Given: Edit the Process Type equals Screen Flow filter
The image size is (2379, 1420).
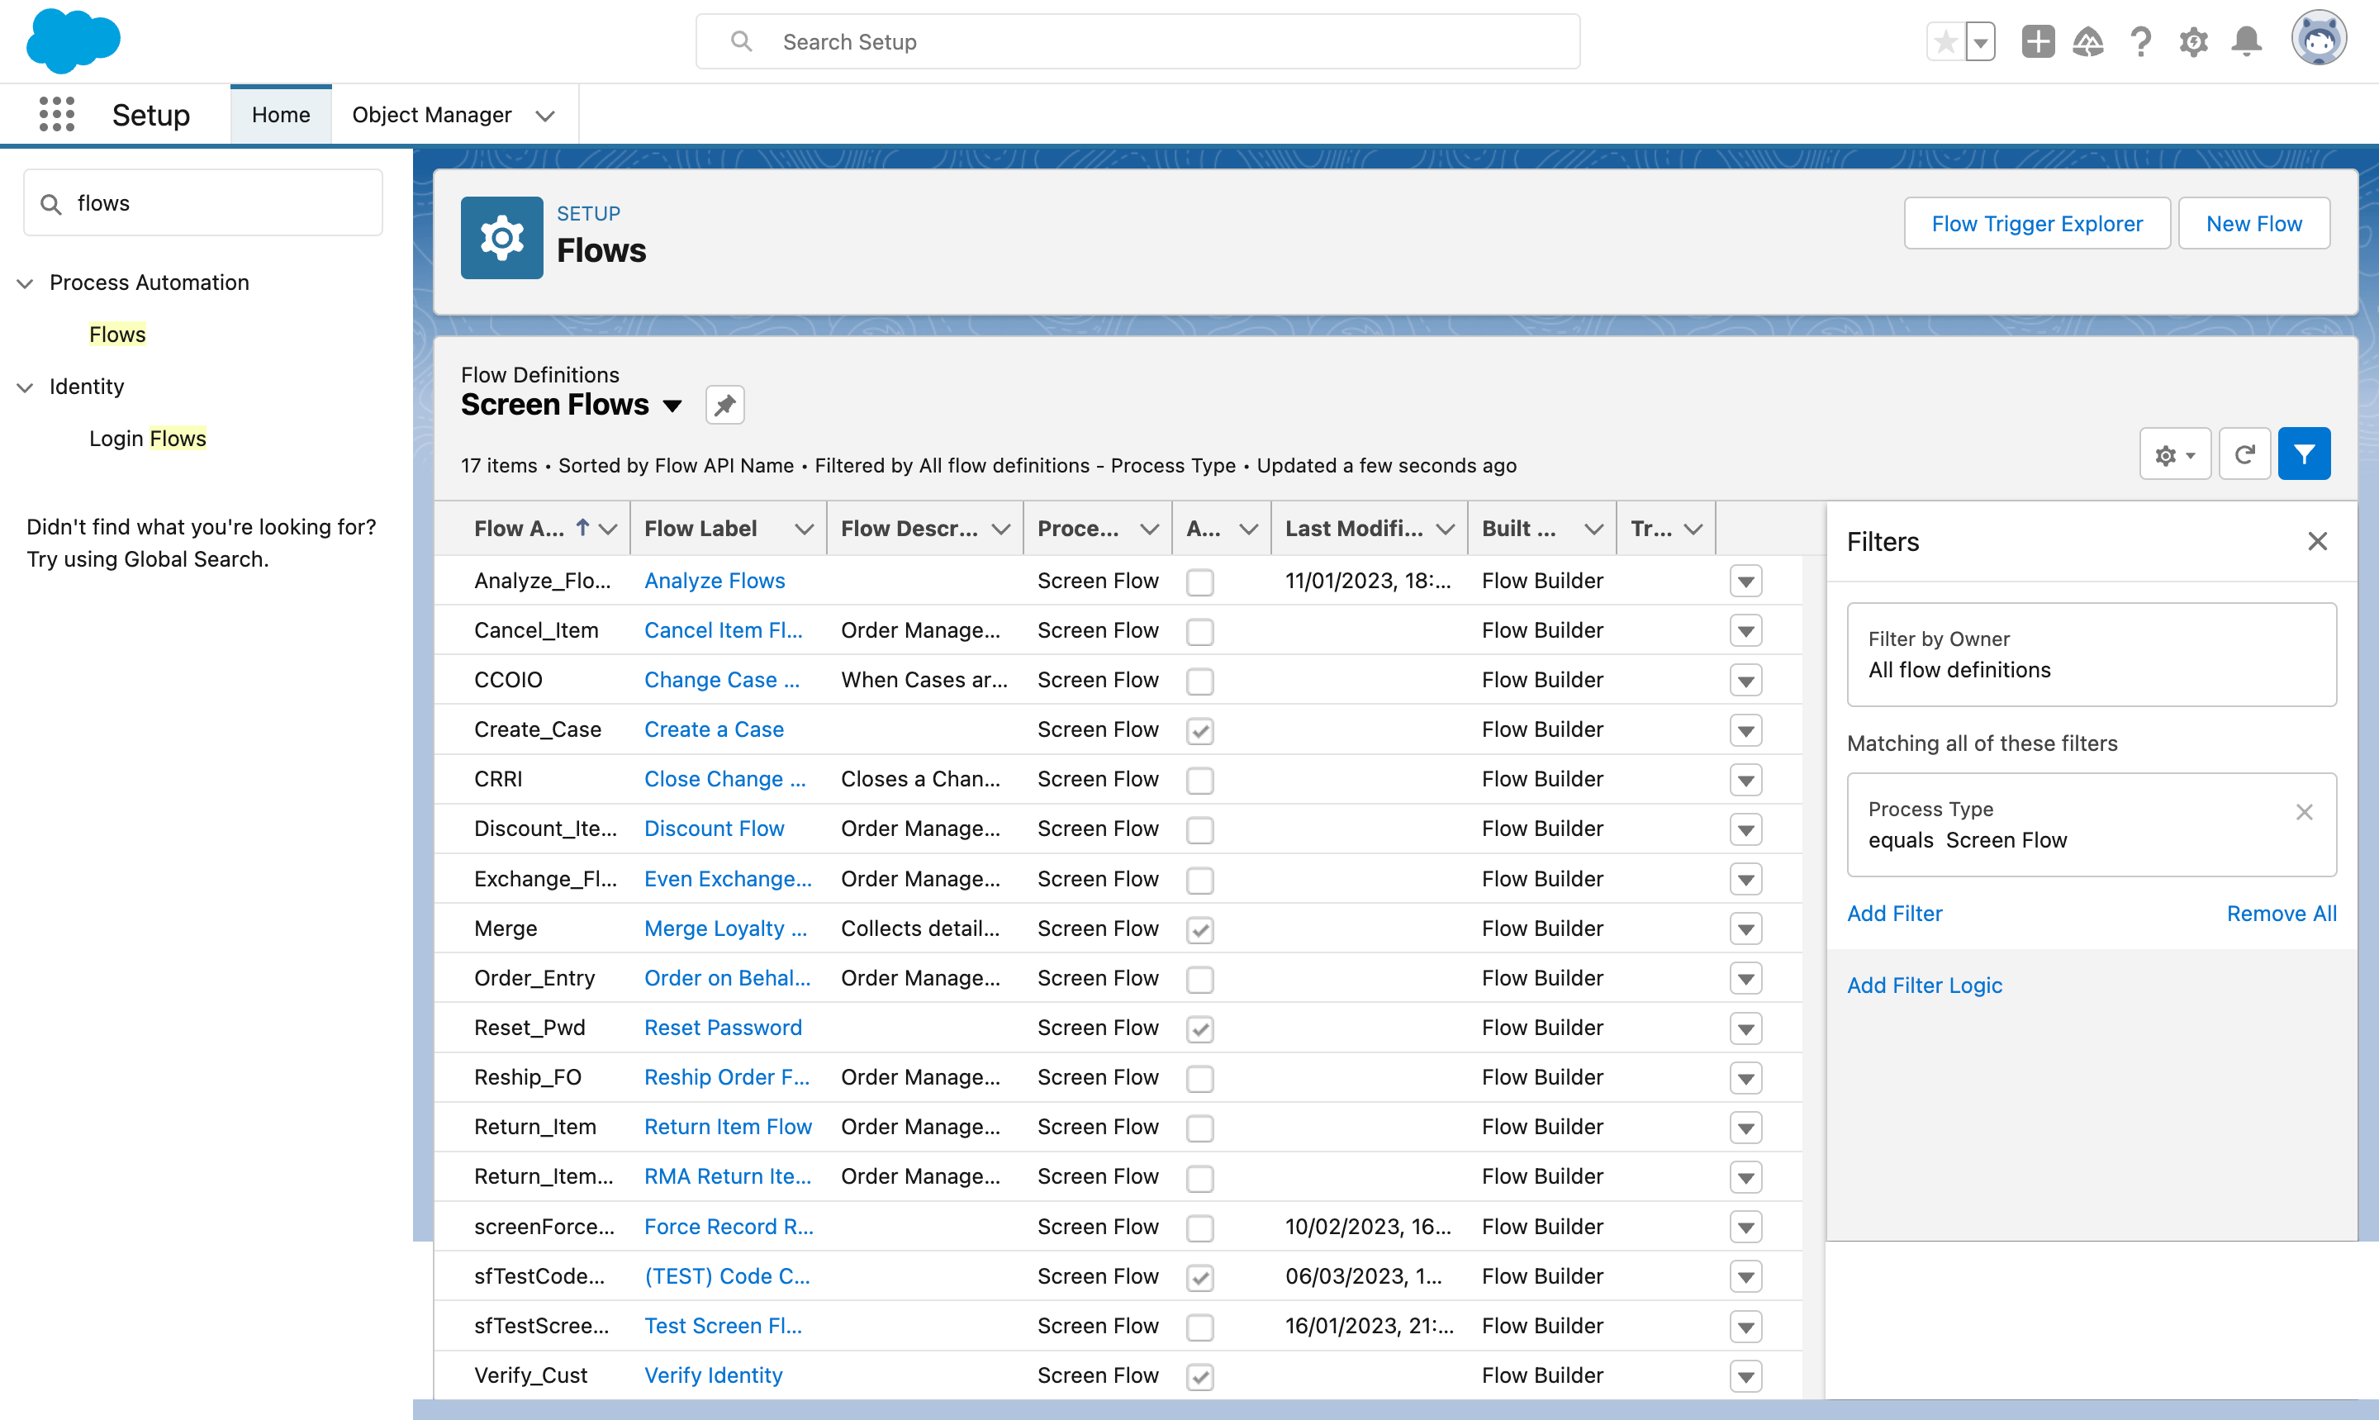Looking at the screenshot, I should tap(2091, 825).
